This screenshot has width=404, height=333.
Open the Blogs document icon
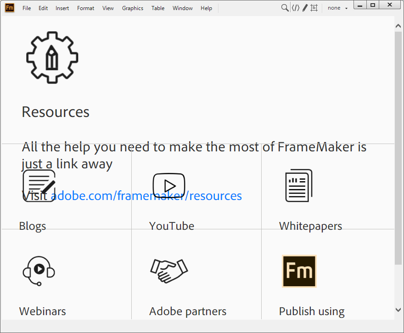pos(39,185)
